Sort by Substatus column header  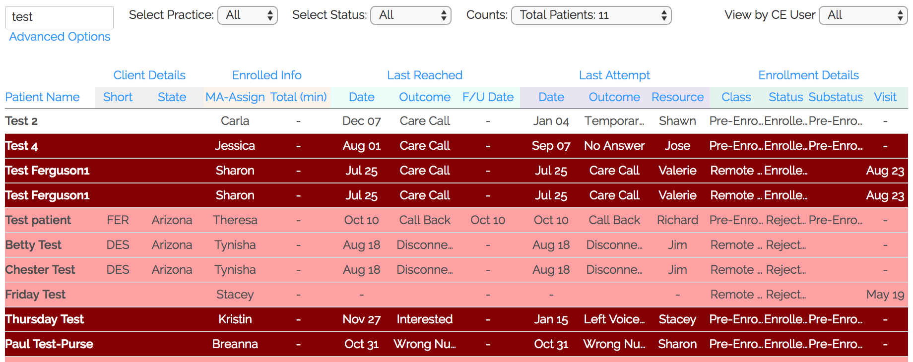[x=836, y=97]
